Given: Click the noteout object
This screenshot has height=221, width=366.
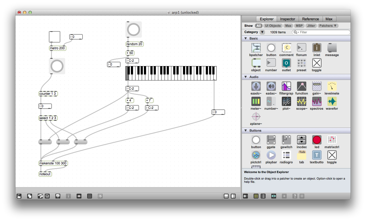Looking at the screenshot, I should [45, 174].
